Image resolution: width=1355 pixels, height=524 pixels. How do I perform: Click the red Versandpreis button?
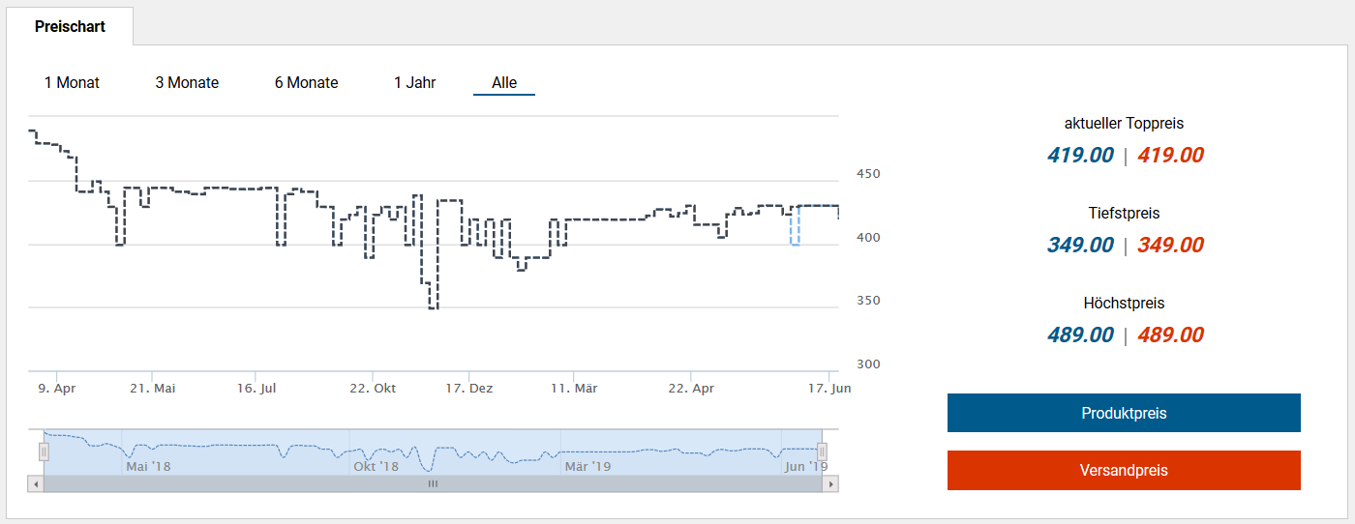coord(1123,471)
